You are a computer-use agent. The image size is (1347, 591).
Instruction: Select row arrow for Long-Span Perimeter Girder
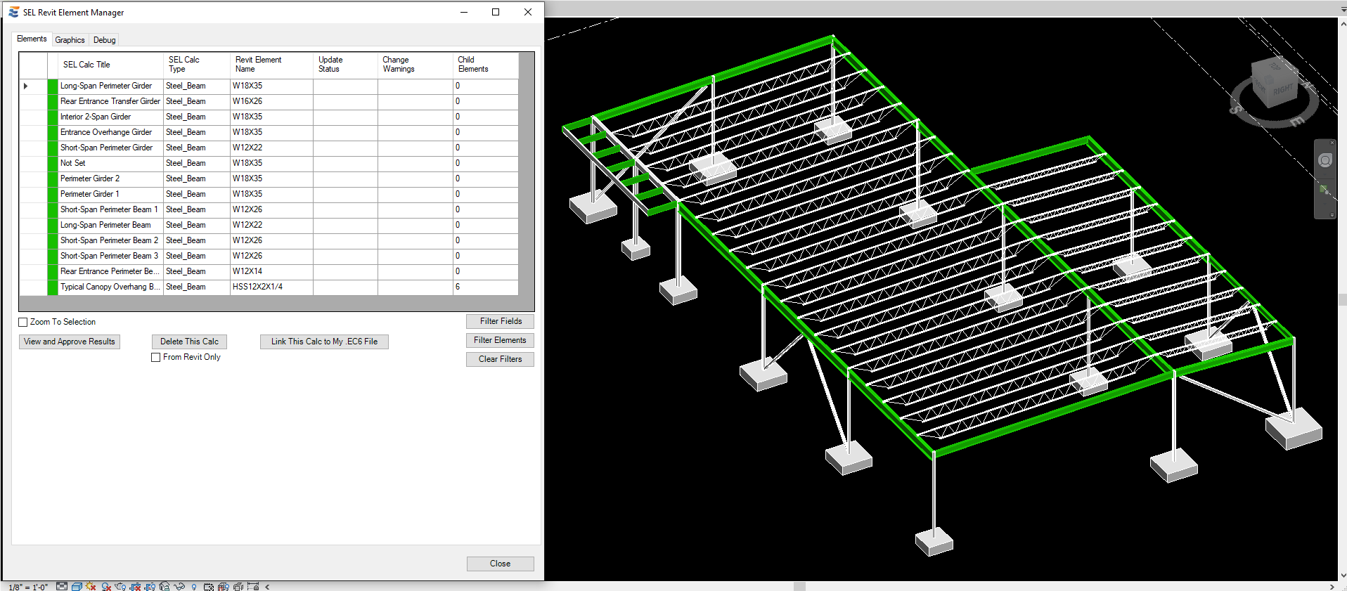[26, 86]
